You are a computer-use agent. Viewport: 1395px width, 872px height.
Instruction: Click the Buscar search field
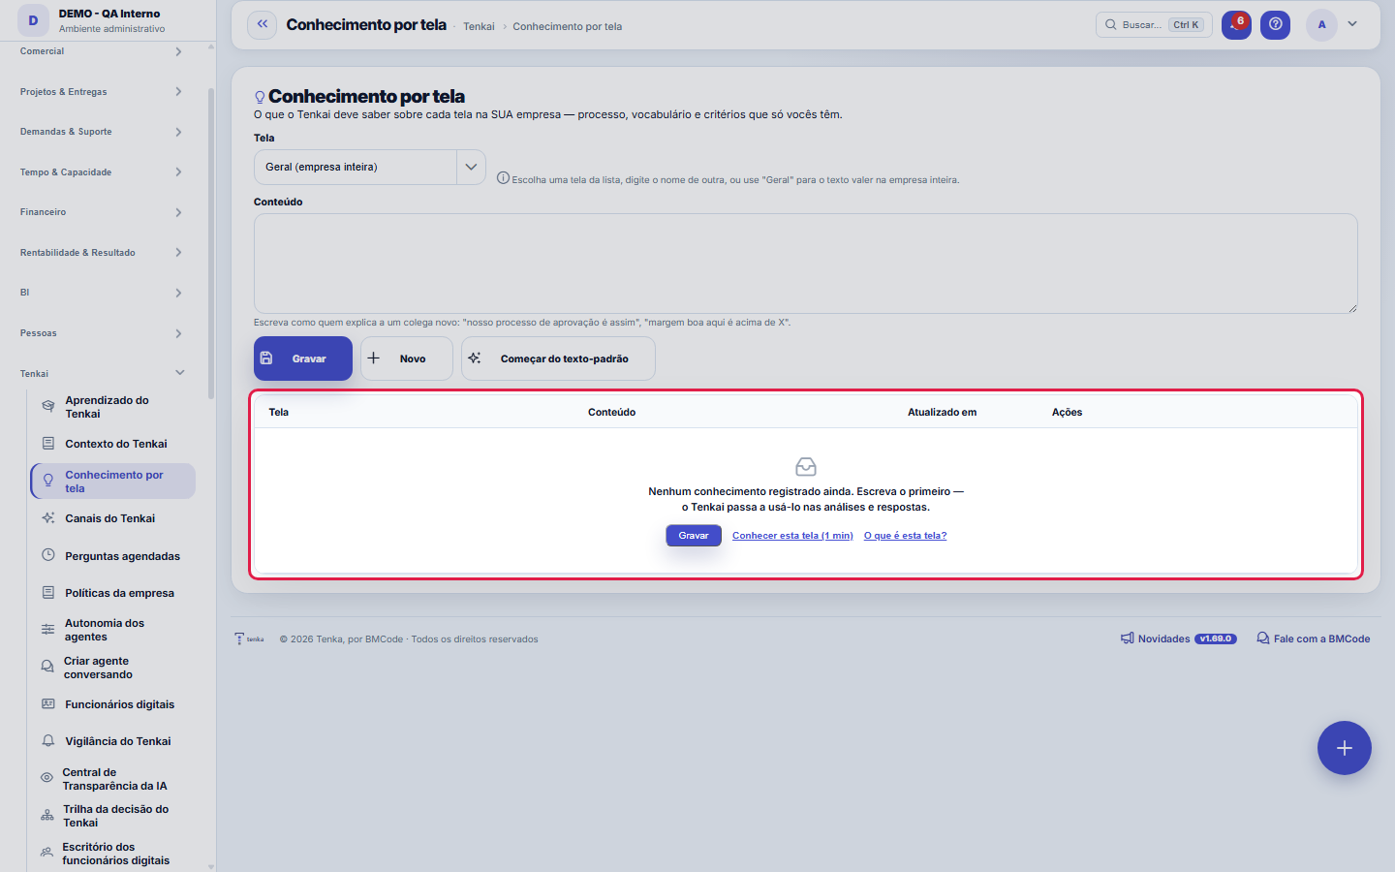[1153, 25]
